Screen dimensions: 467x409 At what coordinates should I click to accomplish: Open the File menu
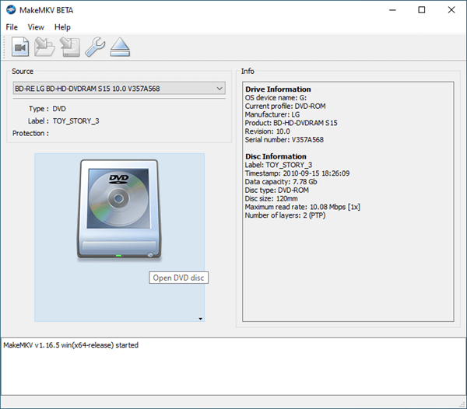pos(12,27)
